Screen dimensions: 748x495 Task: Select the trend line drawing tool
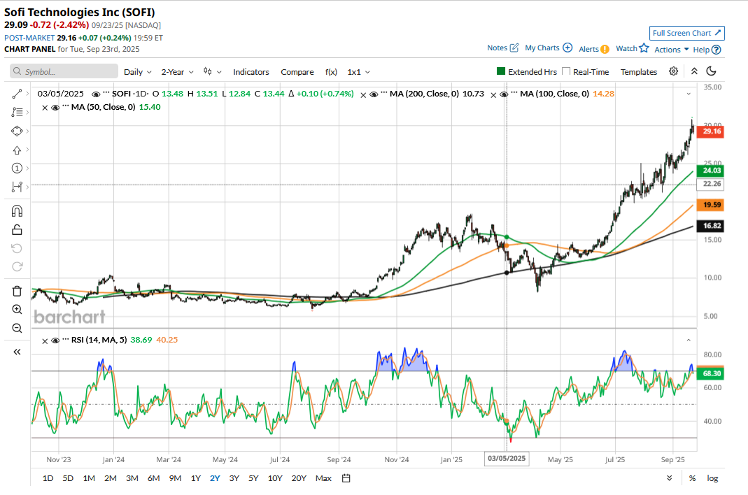(17, 93)
